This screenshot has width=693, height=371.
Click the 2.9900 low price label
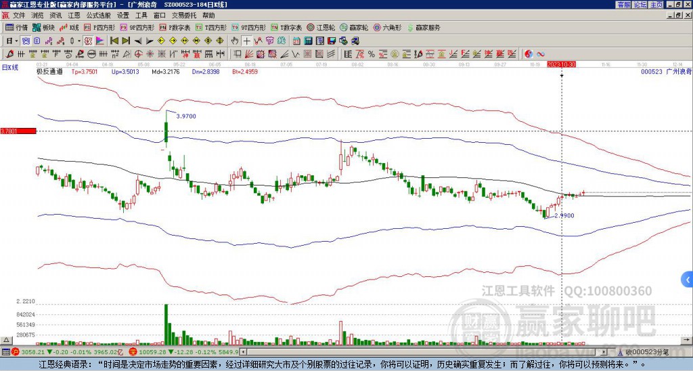[x=564, y=215]
